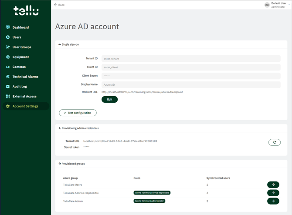Click the Azure AD account heading
This screenshot has height=215, width=292.
[87, 27]
